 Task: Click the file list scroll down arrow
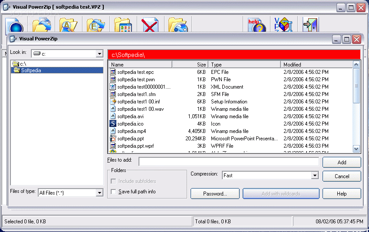tap(356, 149)
